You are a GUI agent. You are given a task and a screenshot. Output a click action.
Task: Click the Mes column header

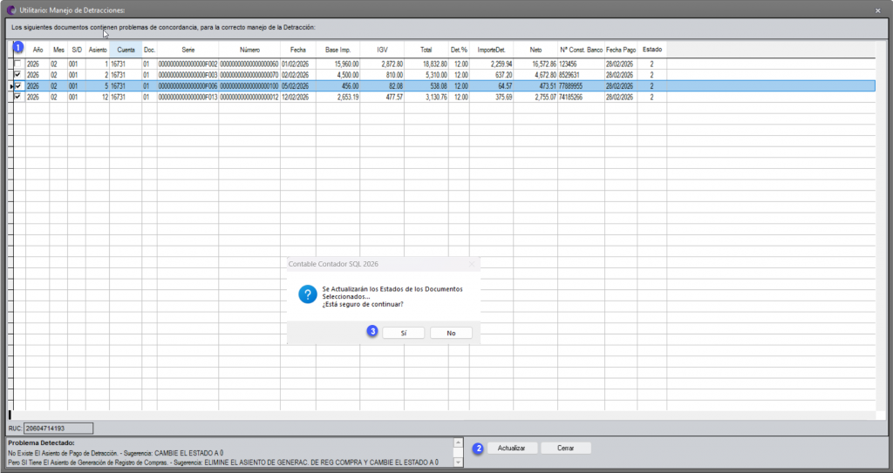[58, 50]
